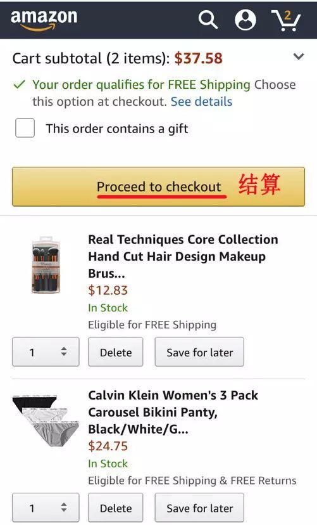Delete the Calvin Klein bikini panty
Image resolution: width=317 pixels, height=525 pixels.
coord(116,507)
